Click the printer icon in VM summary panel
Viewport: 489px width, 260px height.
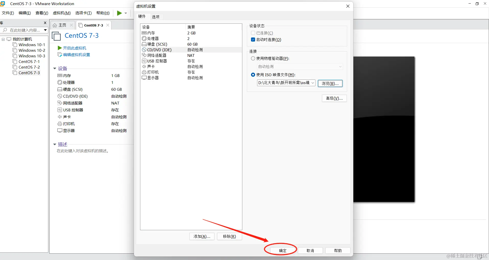(60, 124)
